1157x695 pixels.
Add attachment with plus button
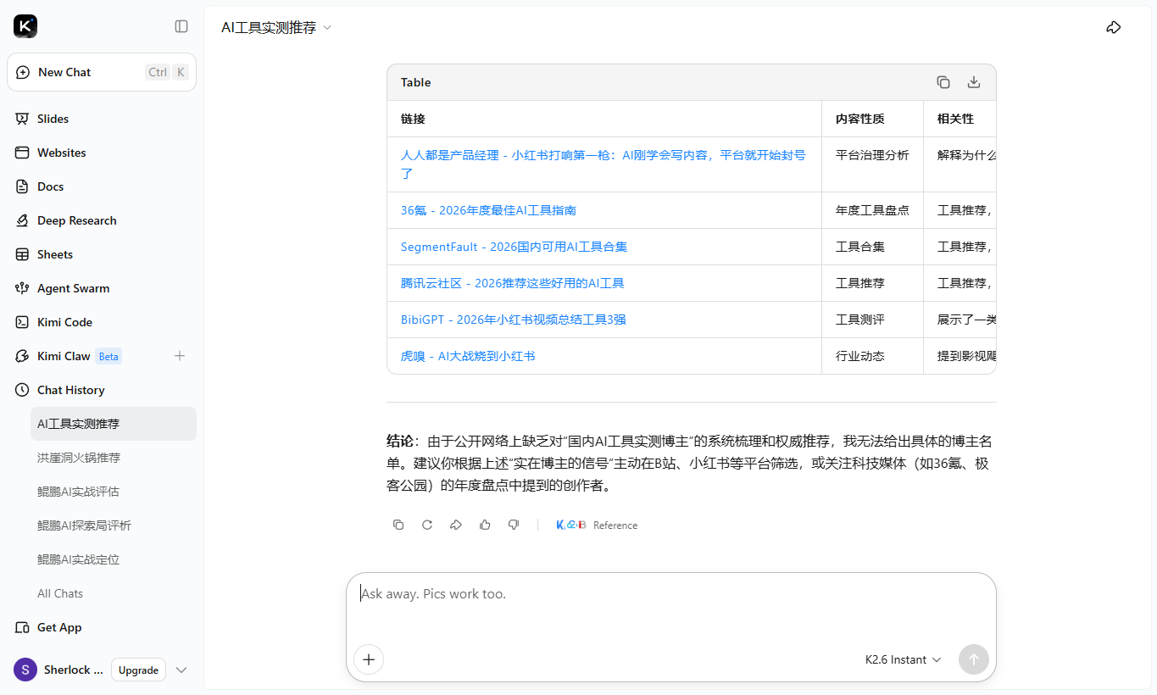[369, 659]
